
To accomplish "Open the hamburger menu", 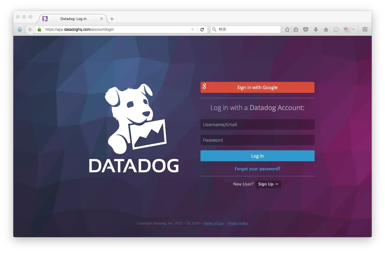I will point(365,29).
